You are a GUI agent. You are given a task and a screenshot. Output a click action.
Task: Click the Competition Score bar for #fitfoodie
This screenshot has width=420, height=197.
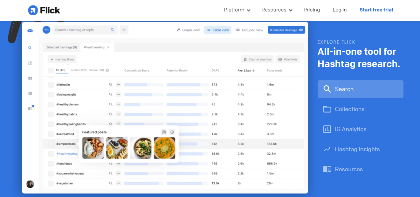(144, 85)
